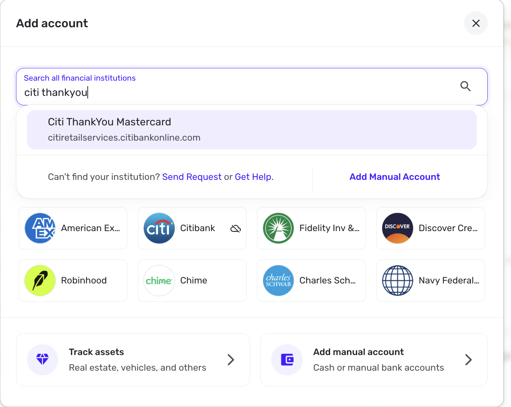Click the search magnifying glass icon
This screenshot has width=511, height=407.
pyautogui.click(x=466, y=86)
